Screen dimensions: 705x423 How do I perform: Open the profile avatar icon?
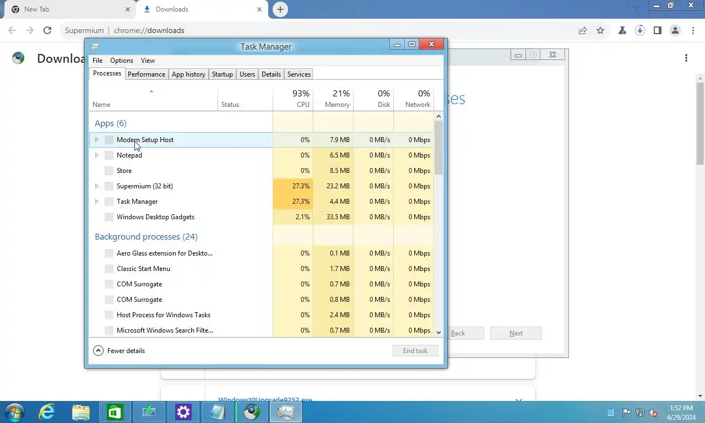click(675, 30)
